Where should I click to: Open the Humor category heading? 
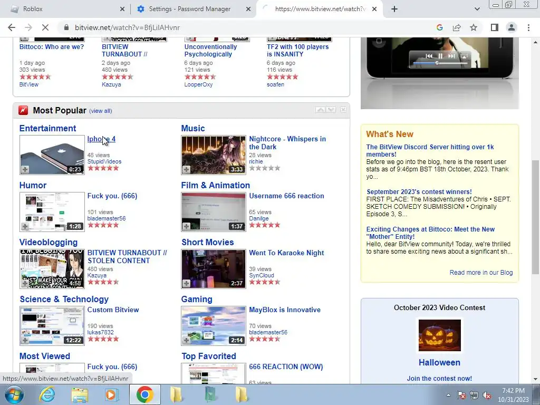point(33,185)
